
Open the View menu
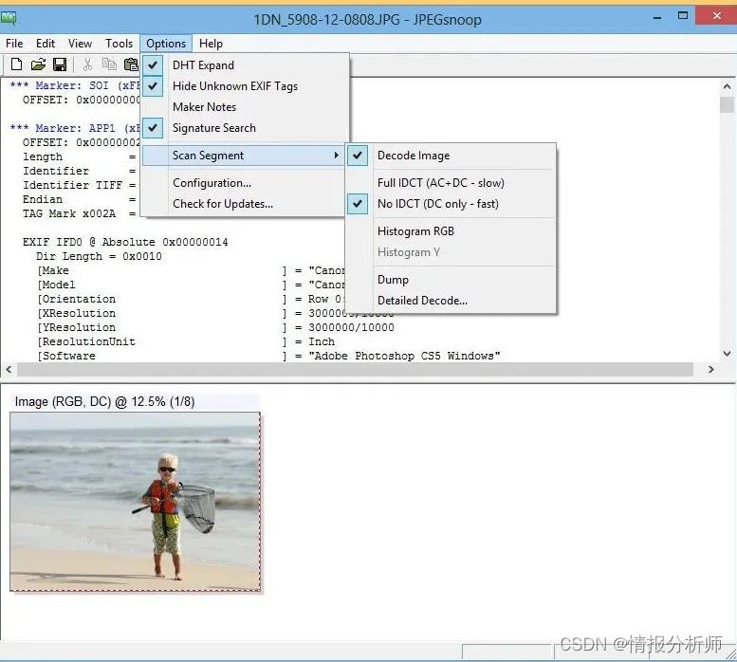pyautogui.click(x=80, y=44)
